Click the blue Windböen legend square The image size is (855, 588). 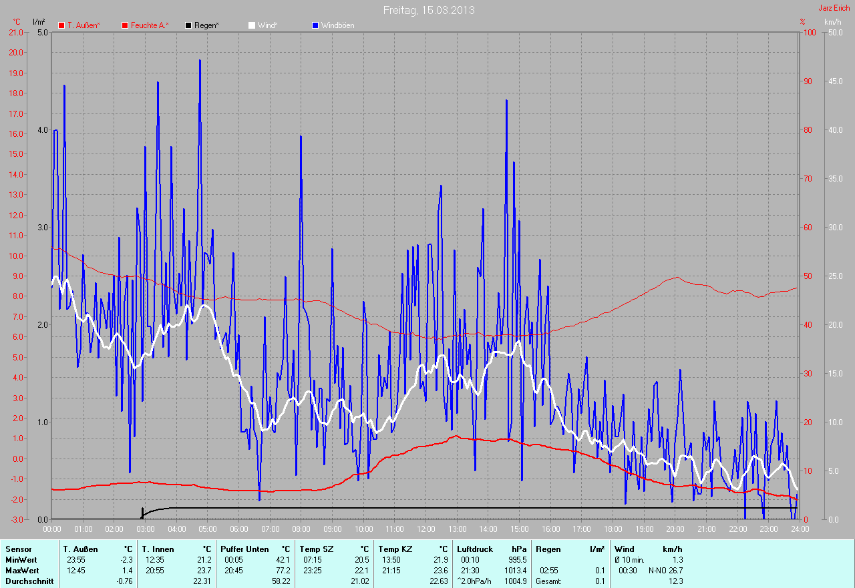[315, 25]
